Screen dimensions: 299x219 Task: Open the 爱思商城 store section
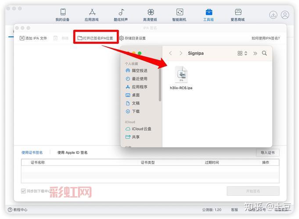point(238,14)
